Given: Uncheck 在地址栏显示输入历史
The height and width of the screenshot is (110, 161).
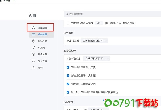Looking at the screenshot, I should [x=68, y=67].
